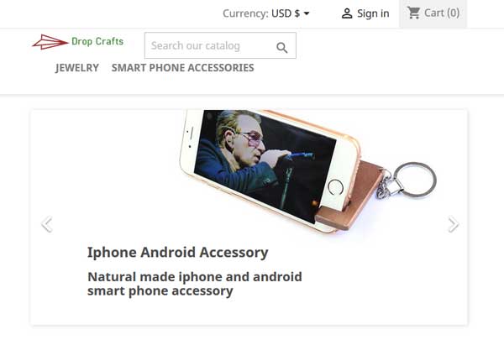Open Smart Phone Accessories menu
Viewport: 504px width, 340px height.
[x=182, y=68]
